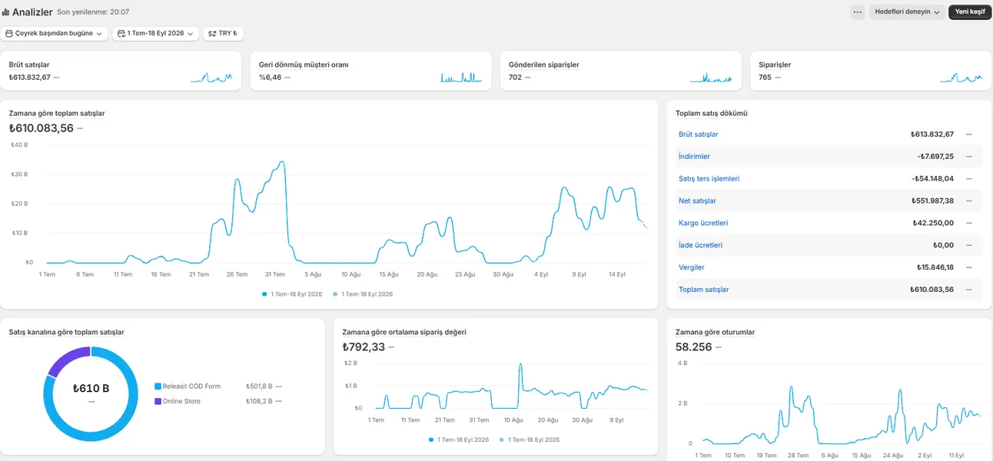The image size is (993, 461).
Task: Click the Gönderilen siparişler sparkline
Action: (712, 78)
